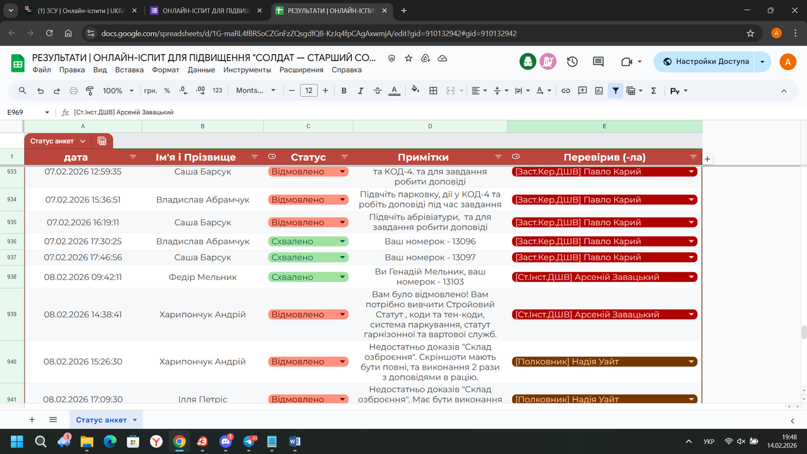Undo the last action
The image size is (807, 454).
40,91
